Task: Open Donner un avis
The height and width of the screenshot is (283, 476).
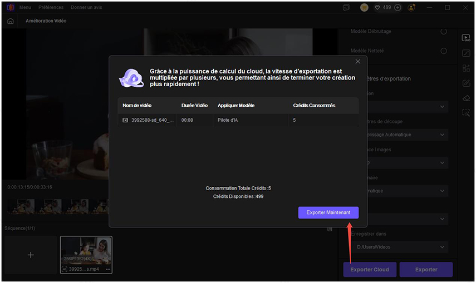Action: pos(86,7)
